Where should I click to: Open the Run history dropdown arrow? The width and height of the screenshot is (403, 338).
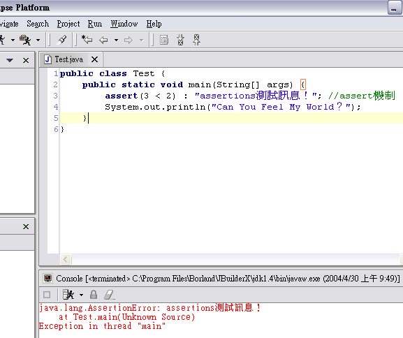13,40
